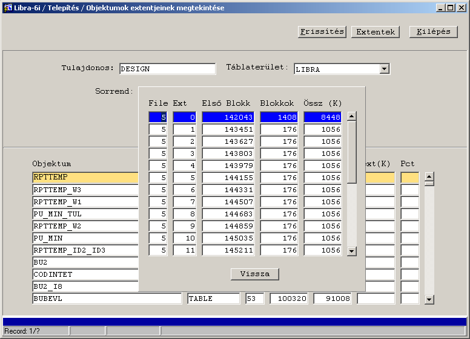Click the Blokkok value 1408

click(x=279, y=117)
